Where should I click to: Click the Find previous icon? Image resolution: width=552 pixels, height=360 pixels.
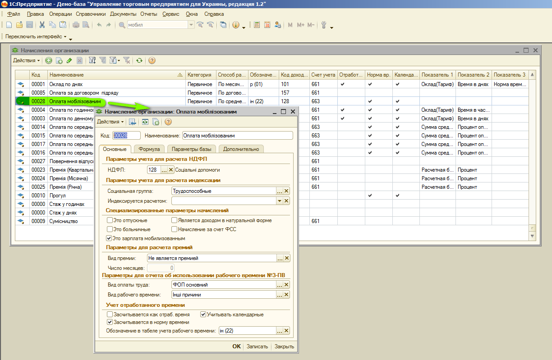point(210,25)
